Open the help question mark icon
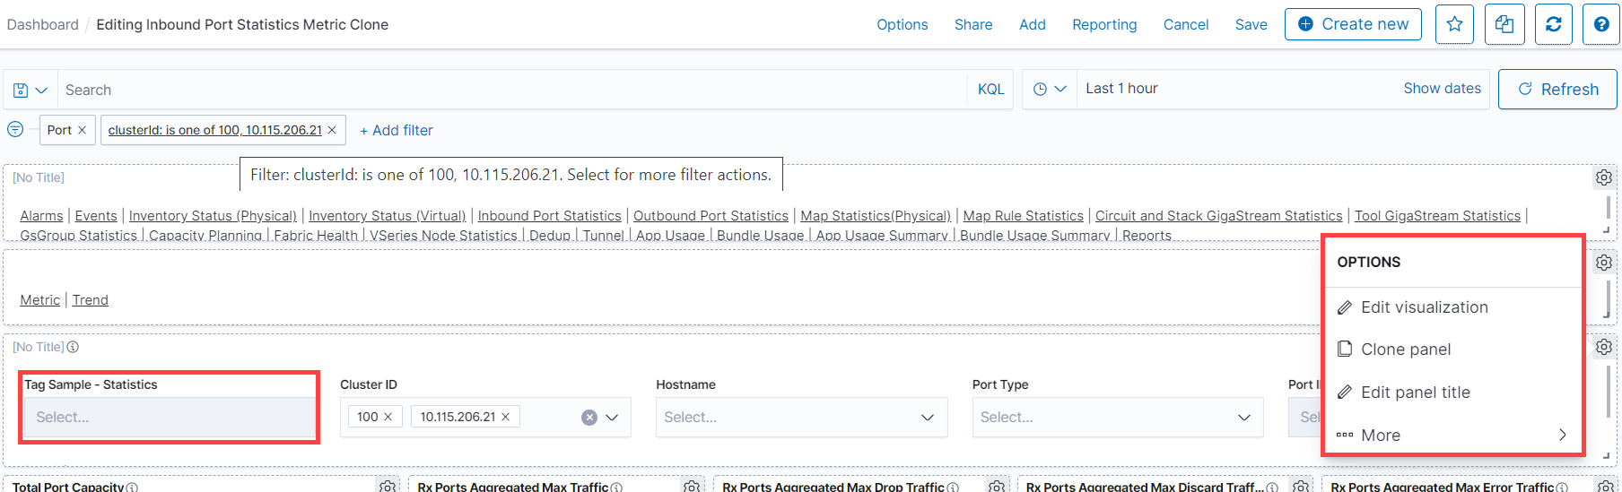Image resolution: width=1622 pixels, height=492 pixels. [1601, 24]
